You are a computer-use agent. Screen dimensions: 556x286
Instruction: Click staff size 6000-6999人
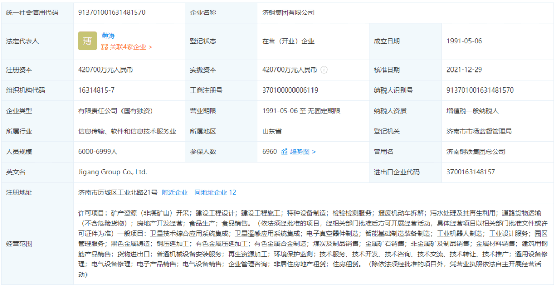98,152
